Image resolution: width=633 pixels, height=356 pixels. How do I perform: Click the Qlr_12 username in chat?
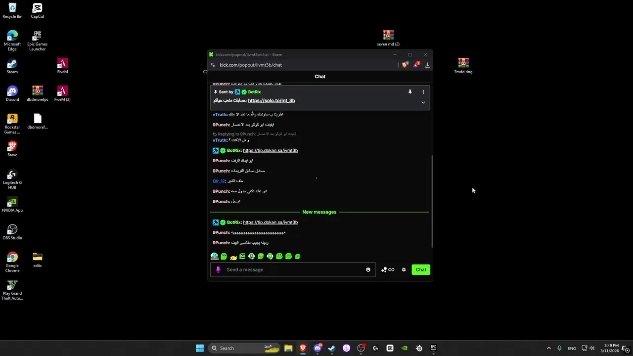[x=219, y=181]
